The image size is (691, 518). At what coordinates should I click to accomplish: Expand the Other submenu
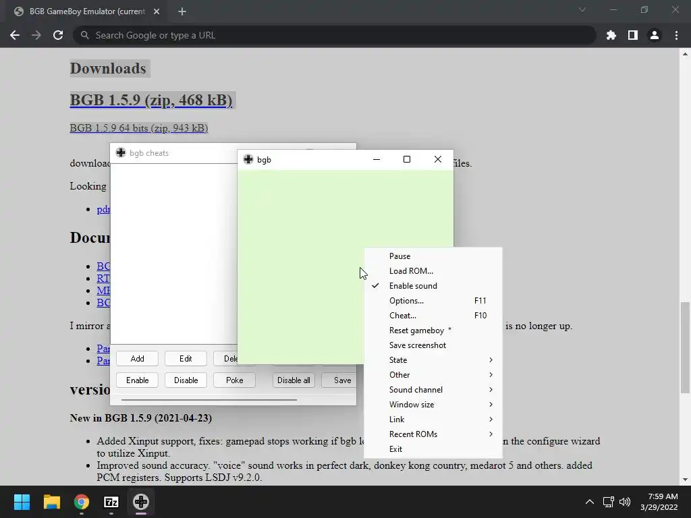(433, 375)
